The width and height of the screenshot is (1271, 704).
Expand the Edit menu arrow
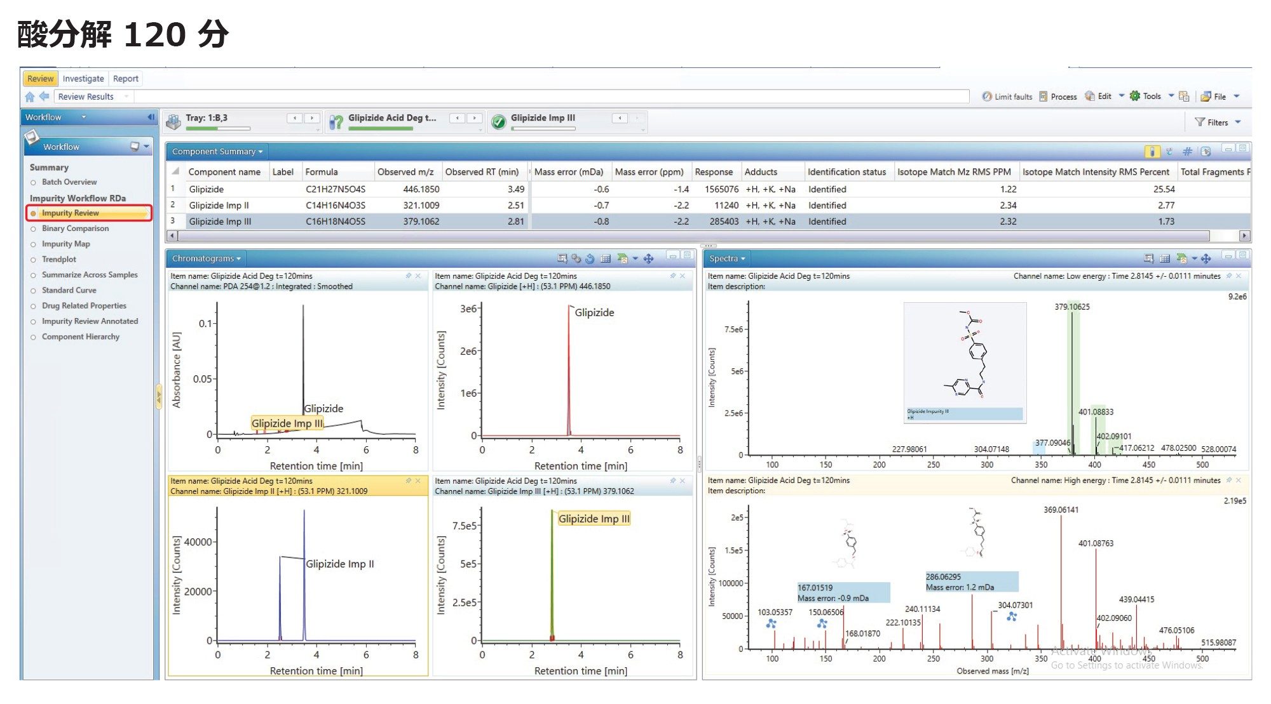tap(1122, 96)
